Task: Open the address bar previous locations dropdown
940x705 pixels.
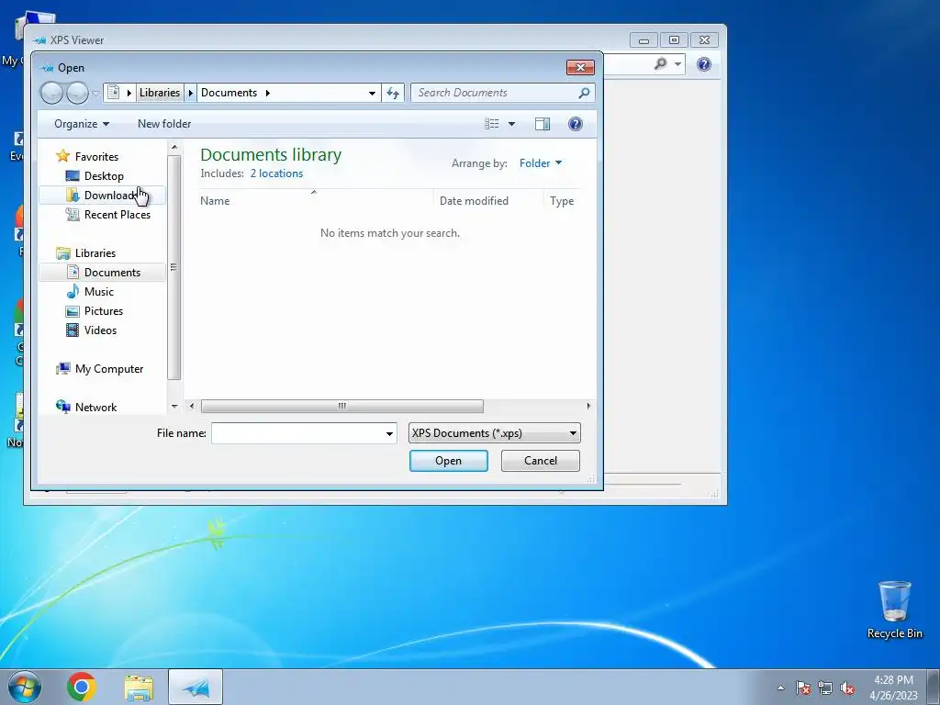Action: click(x=373, y=93)
